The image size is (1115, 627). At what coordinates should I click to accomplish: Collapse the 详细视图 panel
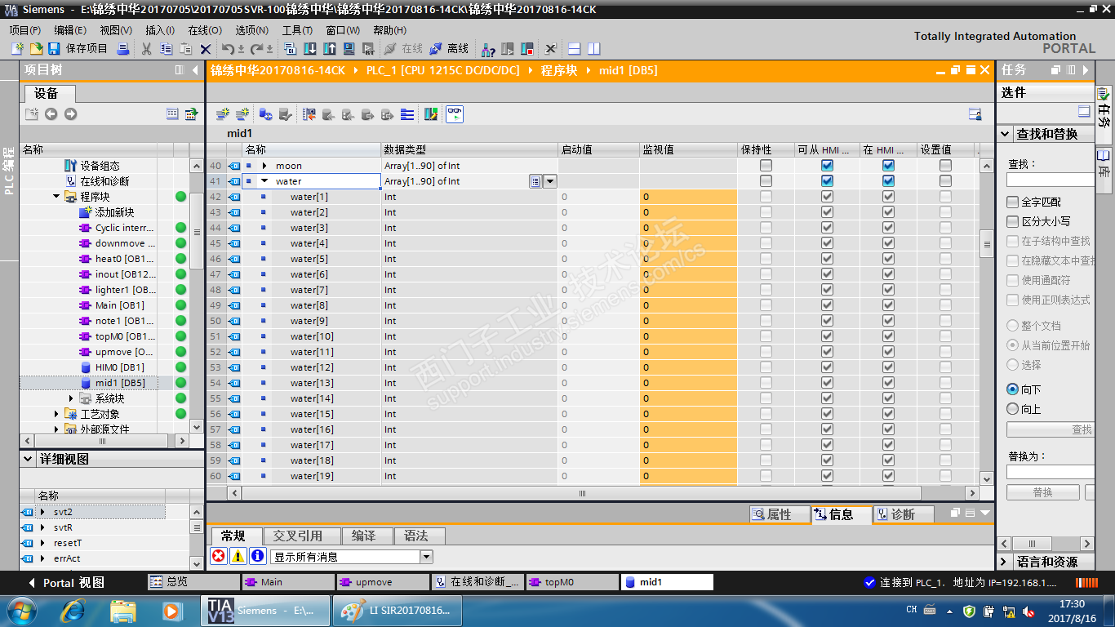28,460
